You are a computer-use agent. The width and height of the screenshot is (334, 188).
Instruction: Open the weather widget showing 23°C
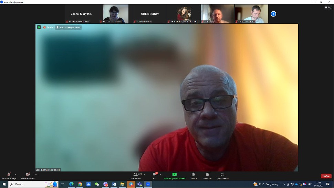(266, 184)
